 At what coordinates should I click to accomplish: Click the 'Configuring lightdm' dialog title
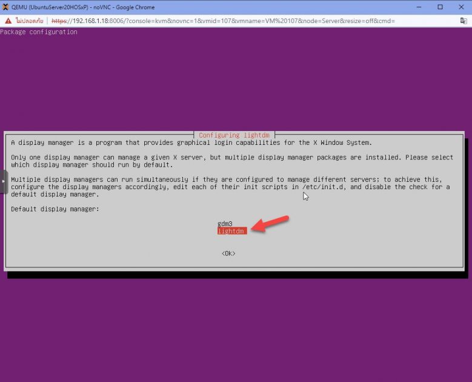[x=234, y=135]
